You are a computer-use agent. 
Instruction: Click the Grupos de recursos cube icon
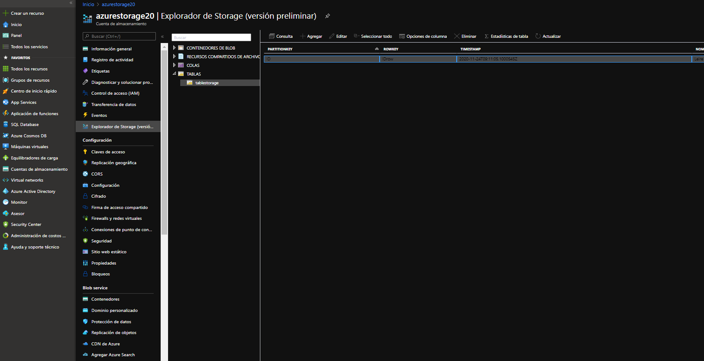[6, 80]
